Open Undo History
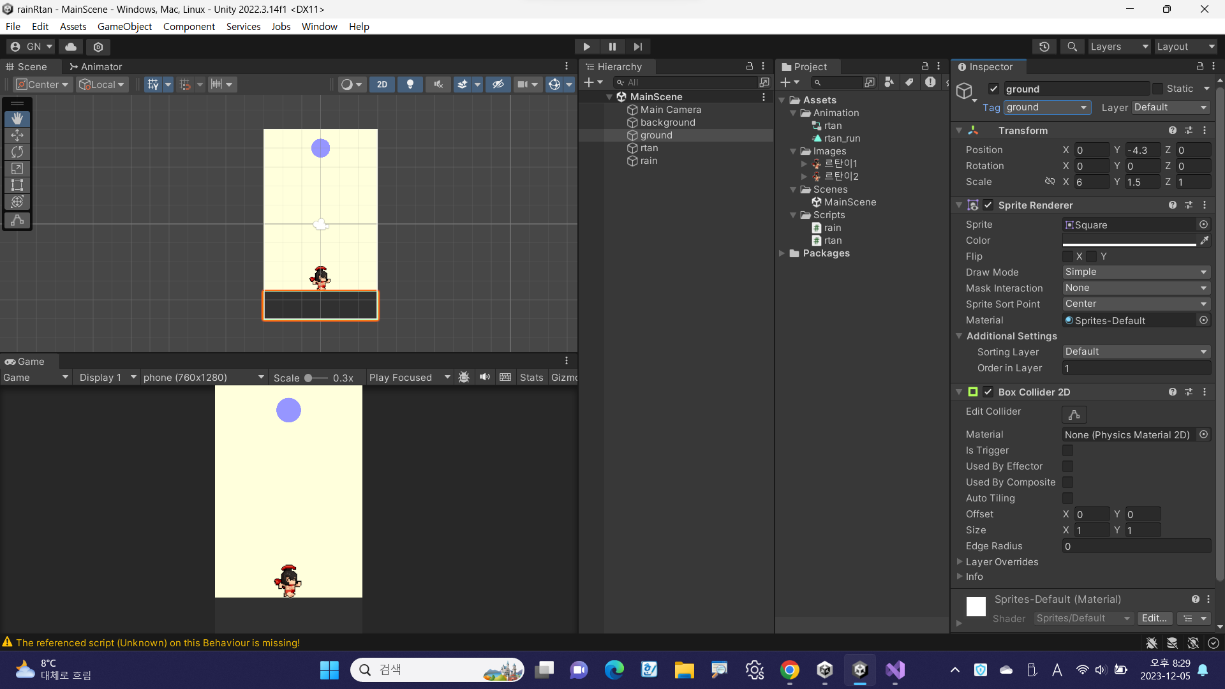Image resolution: width=1225 pixels, height=689 pixels. tap(1044, 47)
